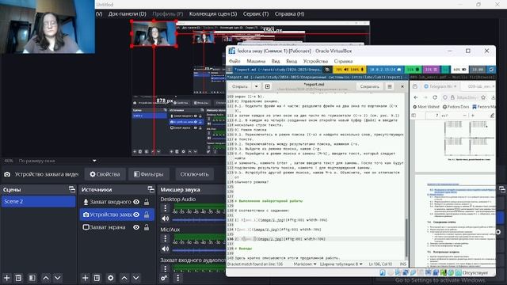Screen dimensions: 507x285
Task: Mute Desktop Audio speaker icon
Action: coord(166,218)
